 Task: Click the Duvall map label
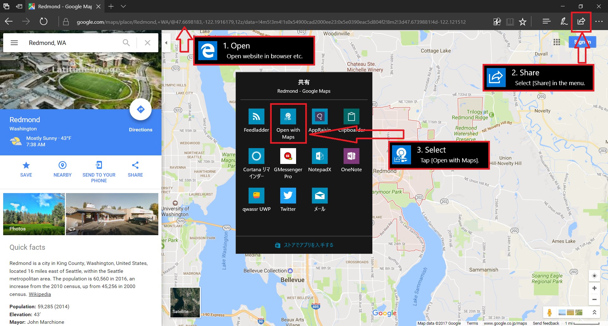click(x=541, y=54)
